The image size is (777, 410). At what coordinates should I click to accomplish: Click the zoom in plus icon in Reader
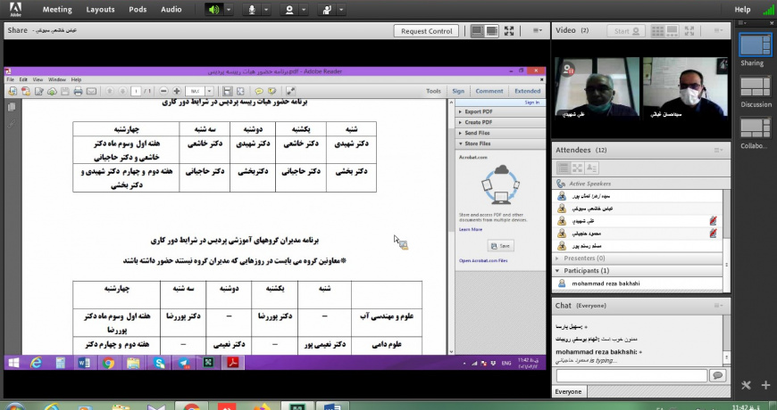click(177, 91)
